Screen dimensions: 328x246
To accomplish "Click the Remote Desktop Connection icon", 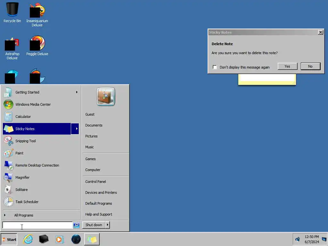I will 9,165.
